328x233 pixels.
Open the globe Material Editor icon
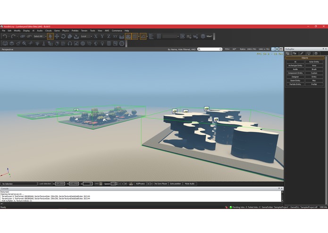[83, 43]
